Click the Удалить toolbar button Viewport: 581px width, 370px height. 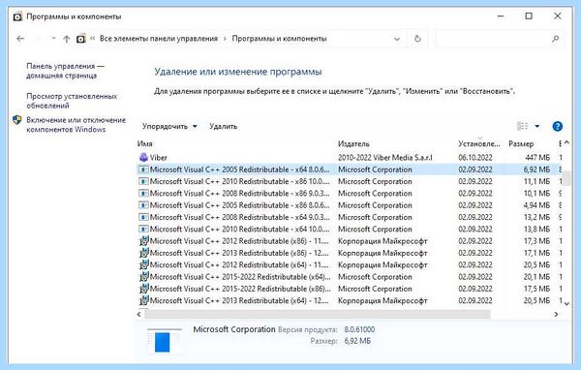223,127
